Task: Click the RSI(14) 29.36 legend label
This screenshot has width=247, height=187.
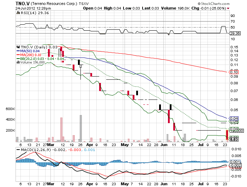Action: 35,13
